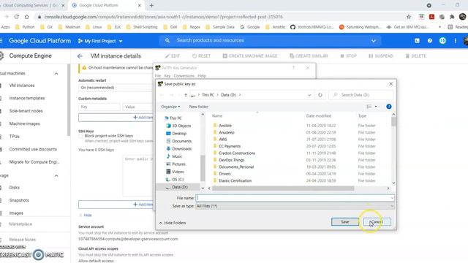Click the vertical scrollbar of file list
This screenshot has width=468, height=263.
click(x=393, y=121)
